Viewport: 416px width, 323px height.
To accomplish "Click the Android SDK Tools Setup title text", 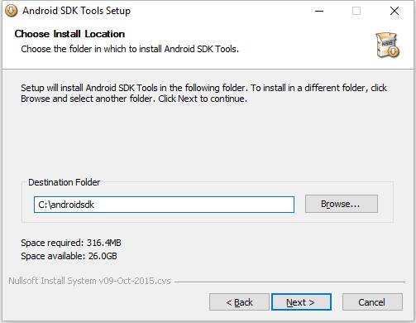I will tap(76, 11).
